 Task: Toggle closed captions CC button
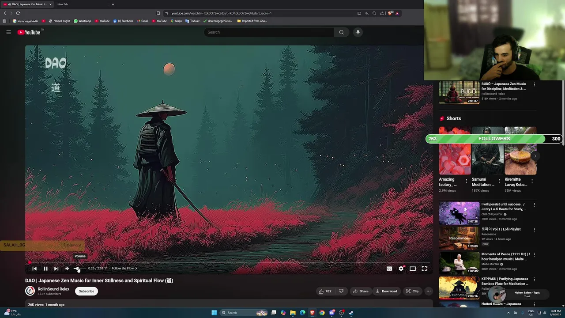[389, 269]
